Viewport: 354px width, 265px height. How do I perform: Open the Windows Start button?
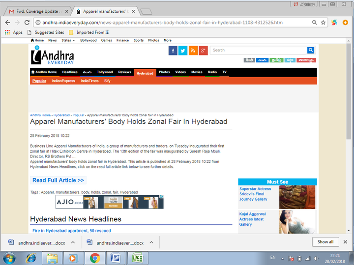9,258
